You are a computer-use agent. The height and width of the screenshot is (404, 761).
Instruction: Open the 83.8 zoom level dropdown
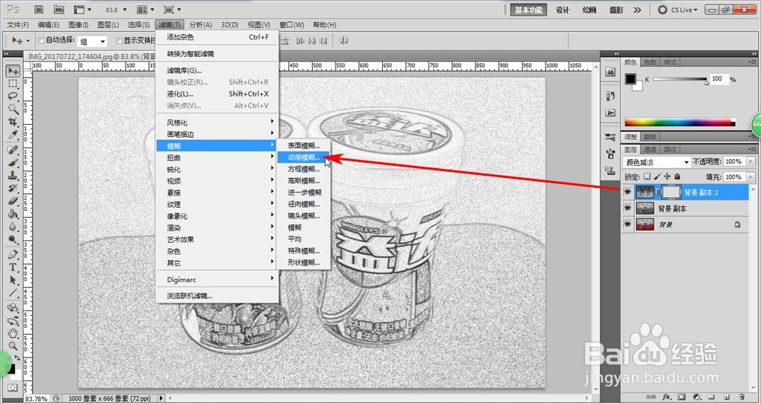[125, 10]
